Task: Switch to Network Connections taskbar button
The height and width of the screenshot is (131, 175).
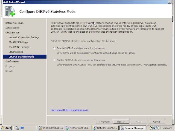Action: click(105, 128)
